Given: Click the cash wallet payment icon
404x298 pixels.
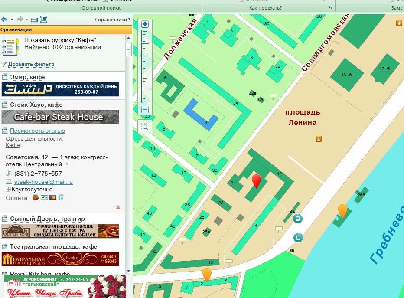Looking at the screenshot, I should [x=36, y=198].
